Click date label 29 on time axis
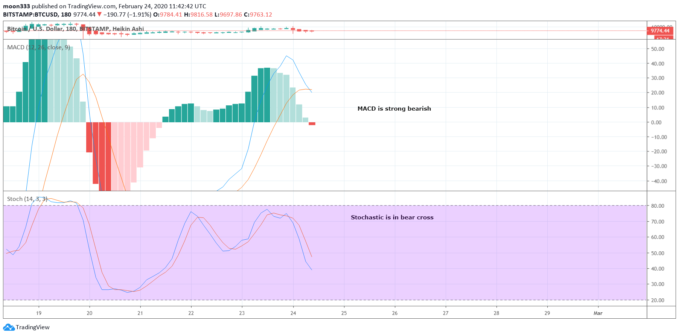 547,313
